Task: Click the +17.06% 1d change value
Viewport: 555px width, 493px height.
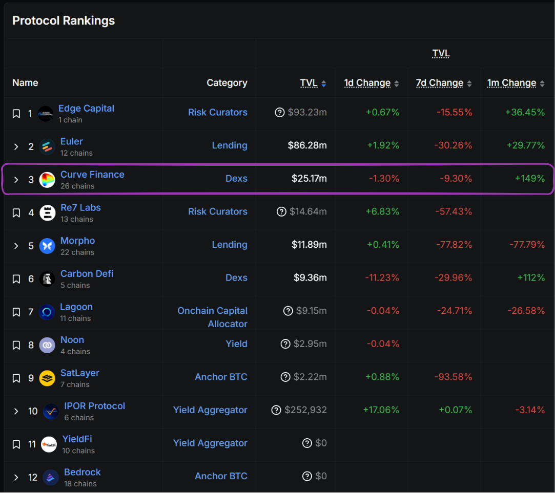Action: 381,410
